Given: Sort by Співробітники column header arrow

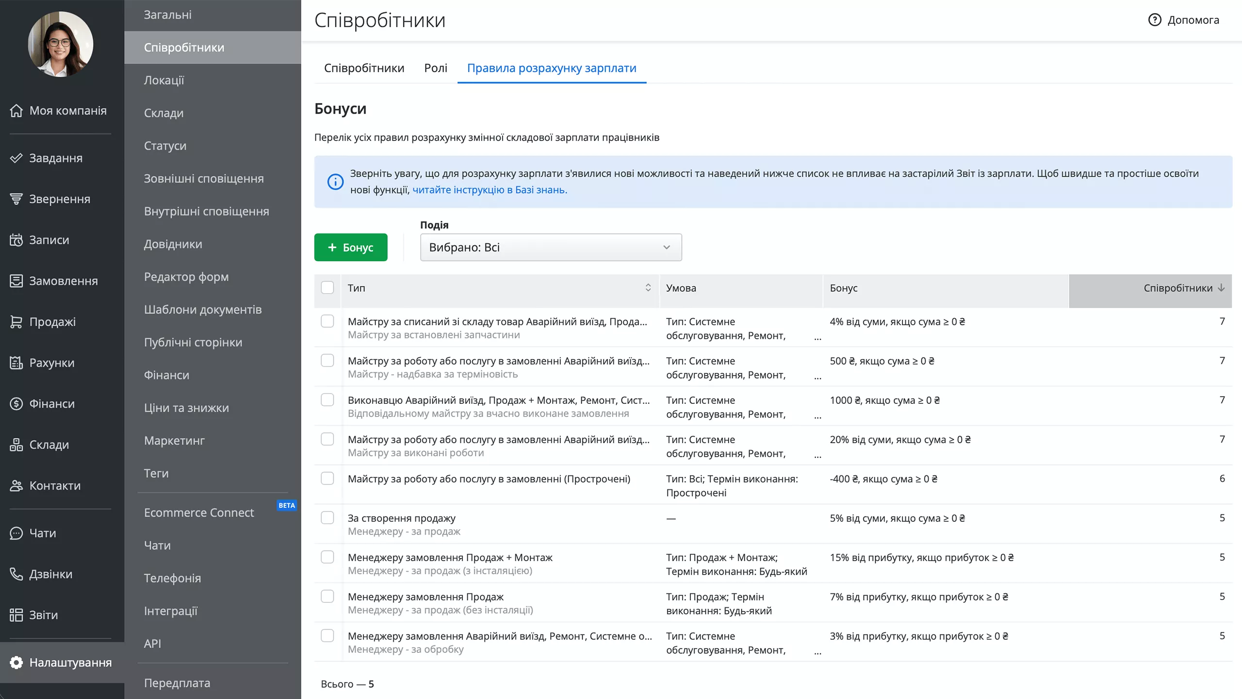Looking at the screenshot, I should (1221, 288).
